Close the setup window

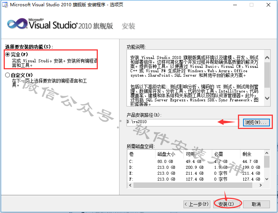268,5
